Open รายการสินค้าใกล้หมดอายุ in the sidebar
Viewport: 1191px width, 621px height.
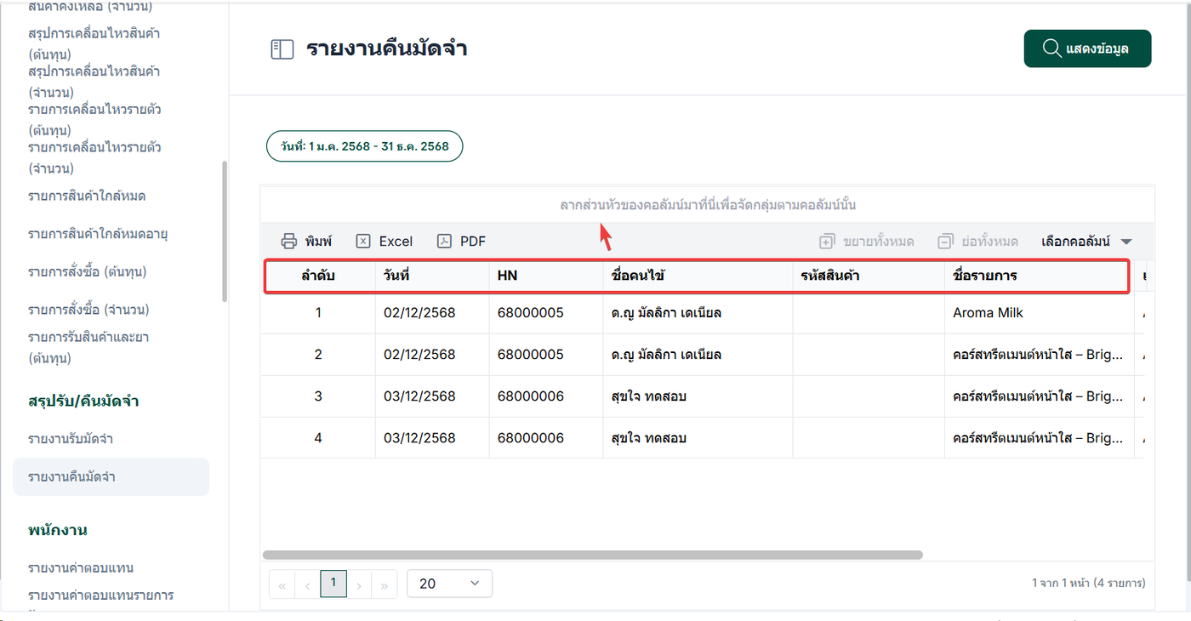pos(97,234)
